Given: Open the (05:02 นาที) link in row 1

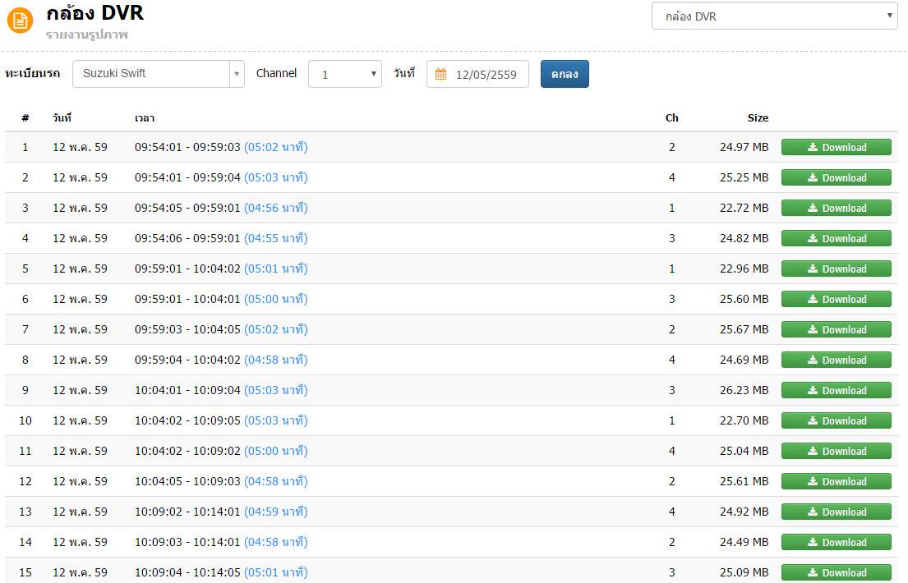Looking at the screenshot, I should click(275, 148).
